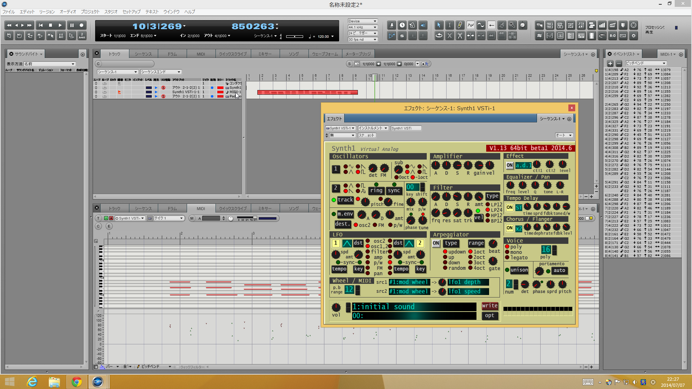Rewind to start with transport button
The height and width of the screenshot is (389, 692).
click(x=40, y=25)
